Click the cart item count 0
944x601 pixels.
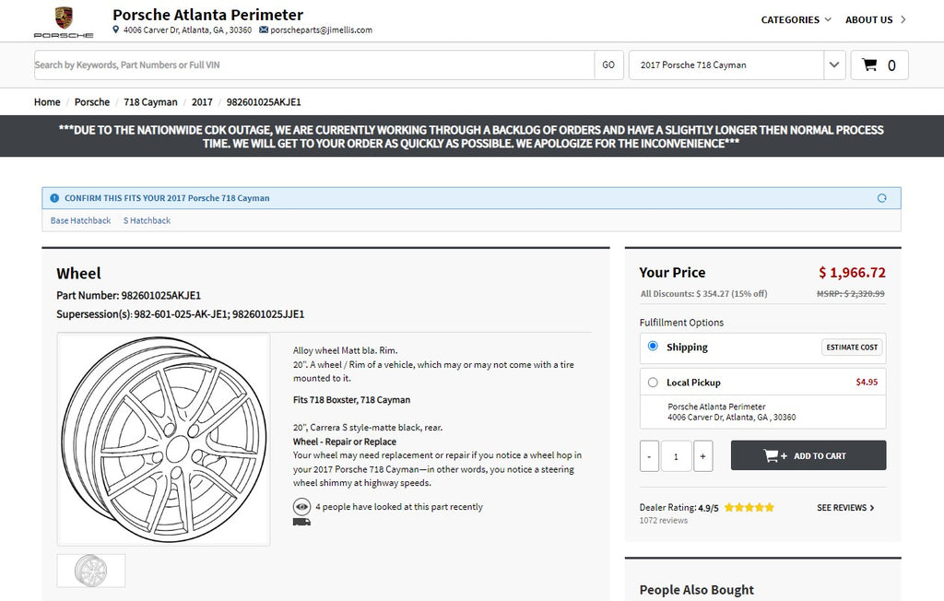(x=891, y=65)
